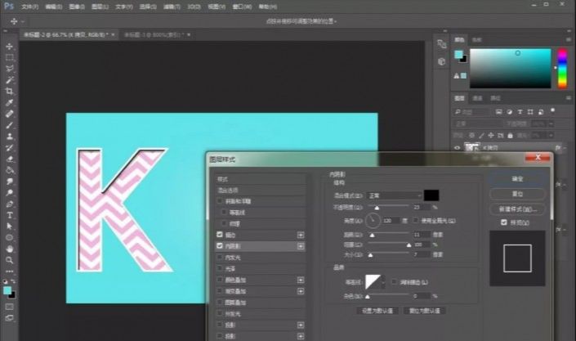
Task: Select the Lasso tool
Action: 10,69
